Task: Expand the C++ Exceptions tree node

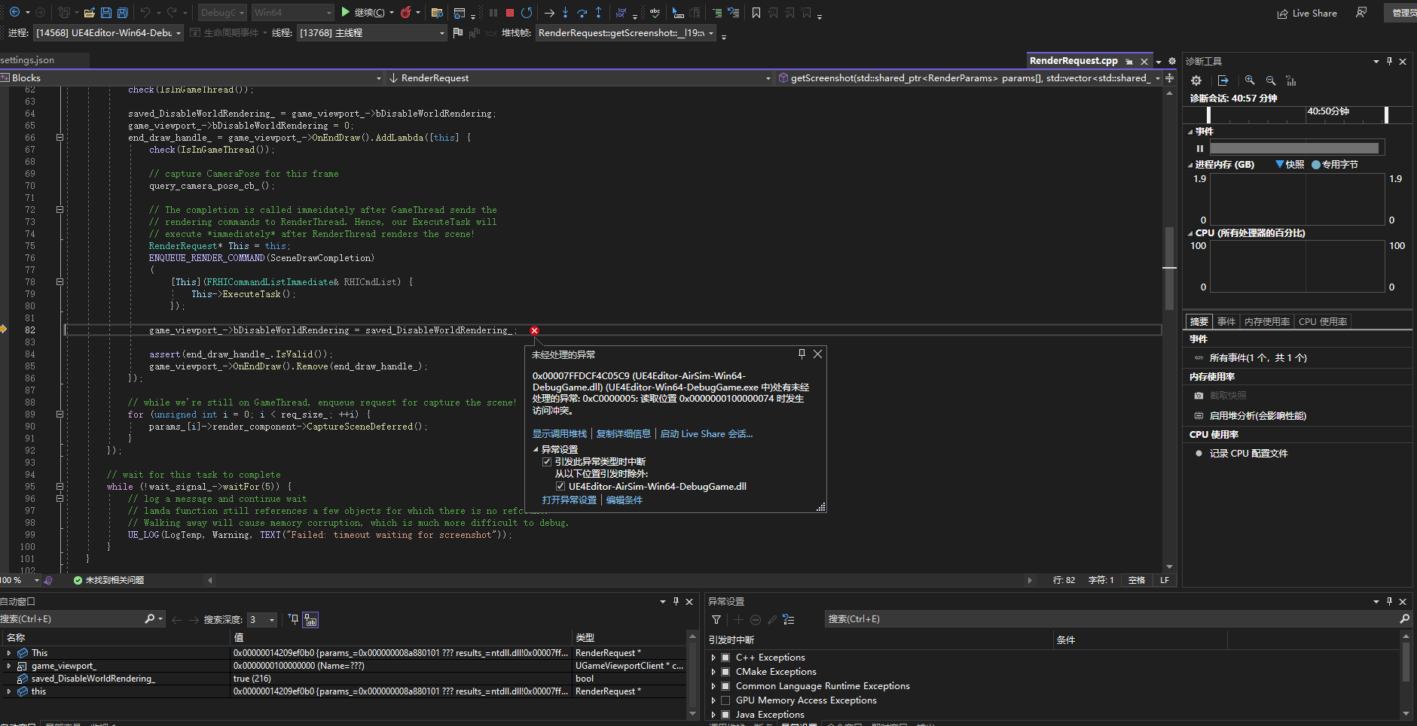Action: 713,658
